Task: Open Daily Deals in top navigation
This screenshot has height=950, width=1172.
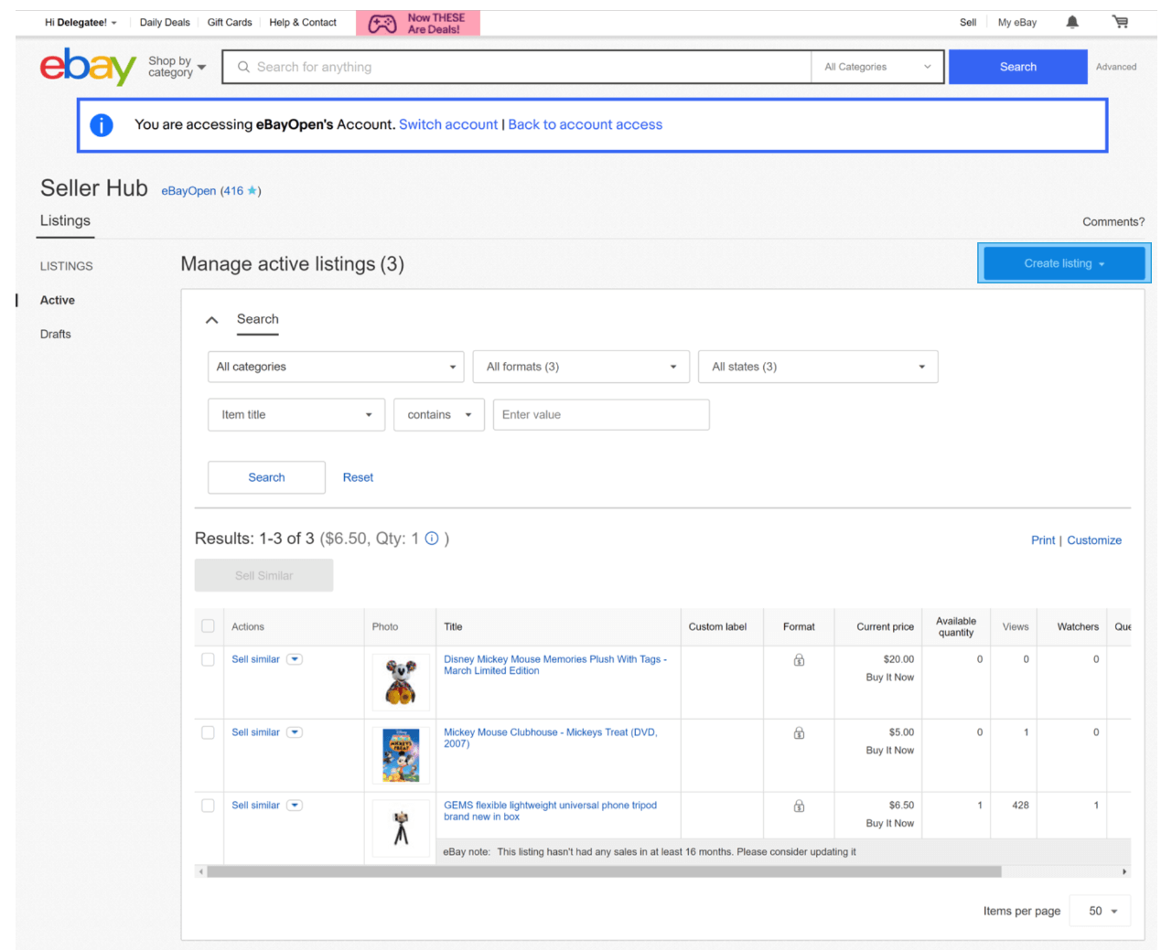Action: pos(165,23)
